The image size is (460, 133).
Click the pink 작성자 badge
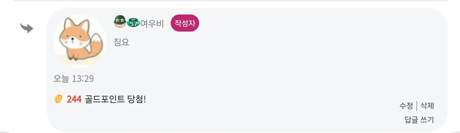(185, 23)
